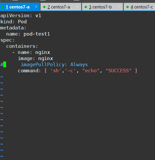
Task: Click the green status dot on tab '4 centos7-c'
Action: pos(128,7)
